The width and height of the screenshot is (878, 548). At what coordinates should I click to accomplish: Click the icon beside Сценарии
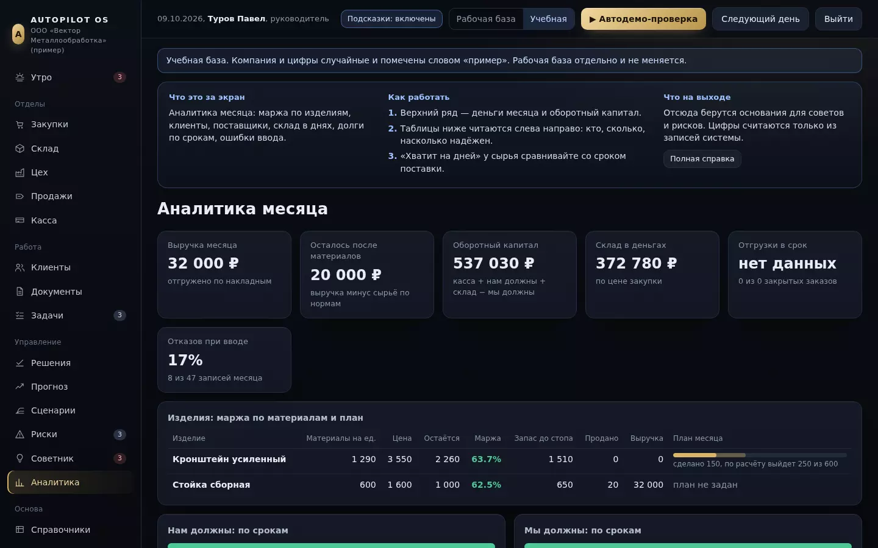pos(20,410)
